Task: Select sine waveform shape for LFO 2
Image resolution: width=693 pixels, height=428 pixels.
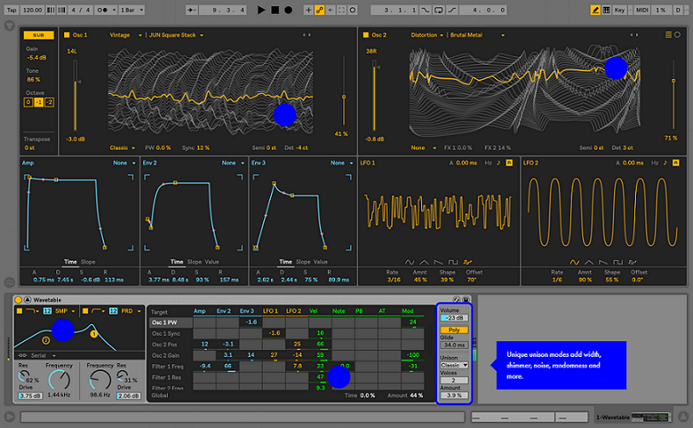Action: [x=575, y=261]
